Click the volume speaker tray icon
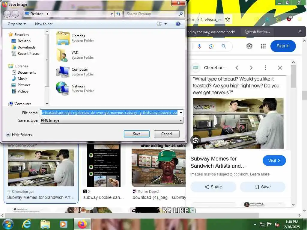The width and height of the screenshot is (307, 230). tap(277, 224)
